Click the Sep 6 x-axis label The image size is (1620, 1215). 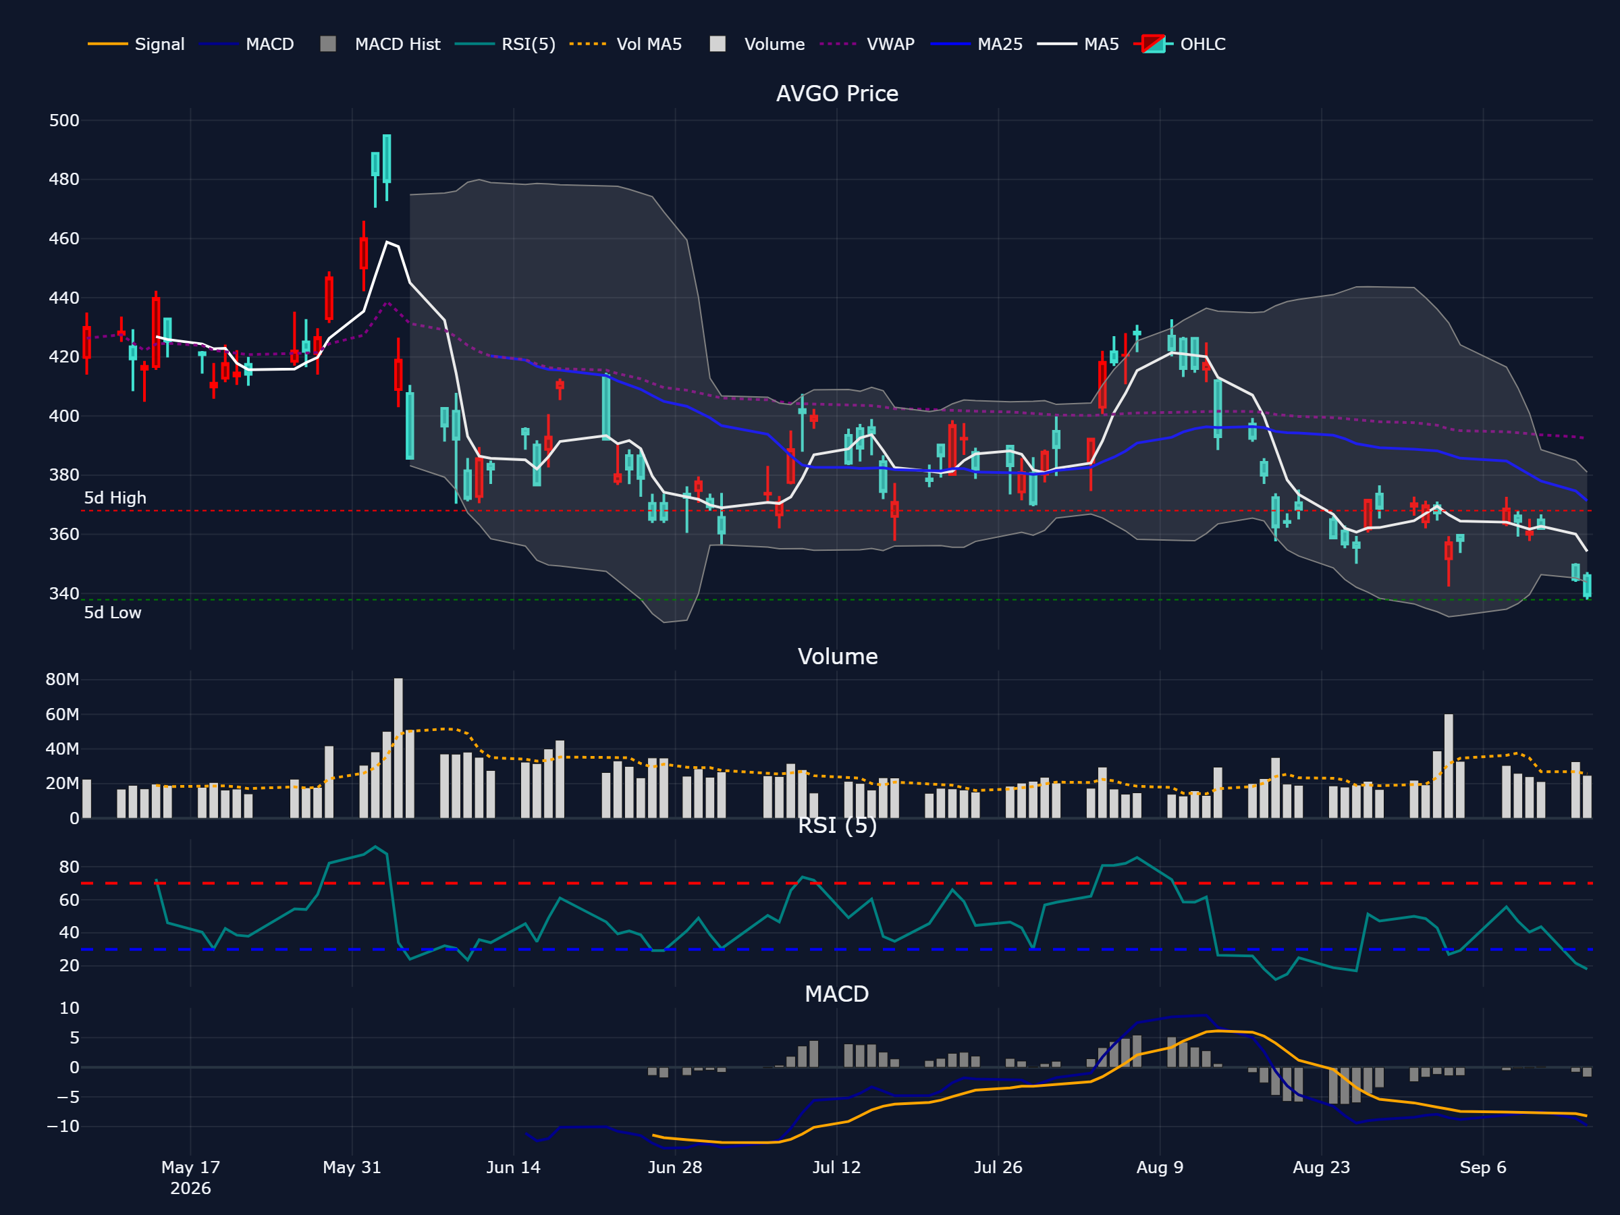(1483, 1167)
